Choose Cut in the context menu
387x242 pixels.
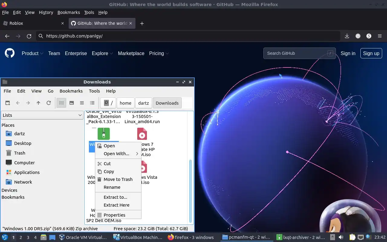click(x=118, y=164)
